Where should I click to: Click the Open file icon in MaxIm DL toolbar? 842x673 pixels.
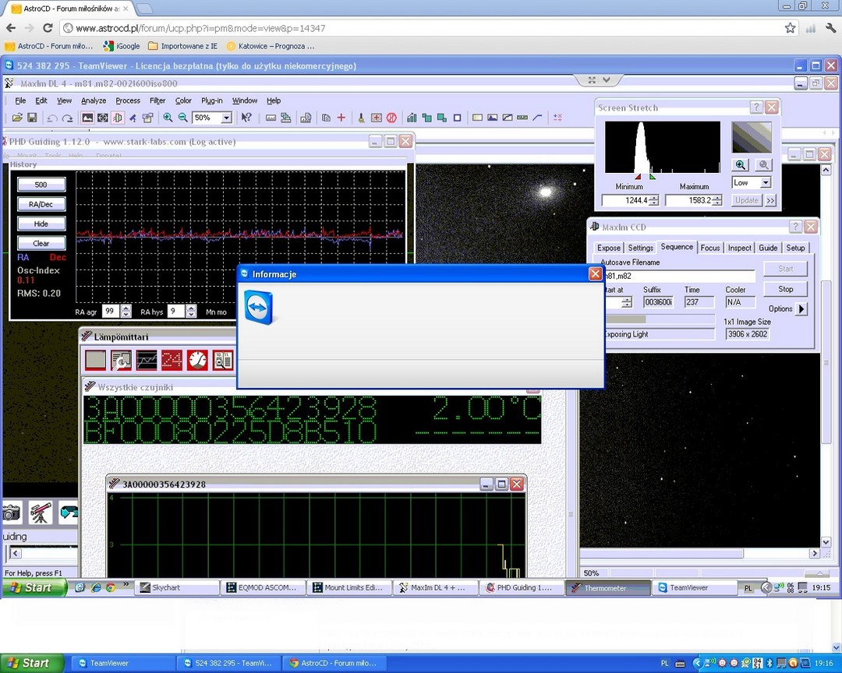17,118
